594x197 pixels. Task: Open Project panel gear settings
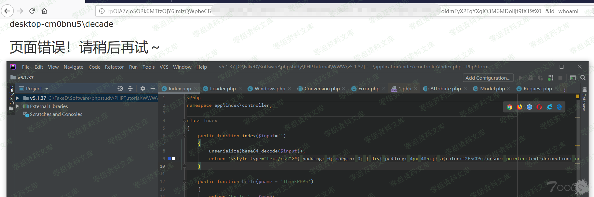[143, 88]
